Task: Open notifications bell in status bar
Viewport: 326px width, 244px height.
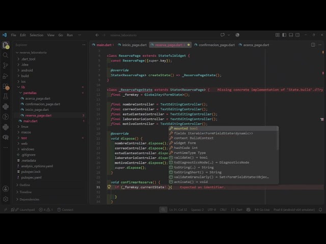Action: [320, 209]
